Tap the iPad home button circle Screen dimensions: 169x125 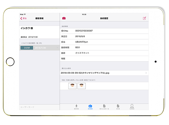coord(10,62)
